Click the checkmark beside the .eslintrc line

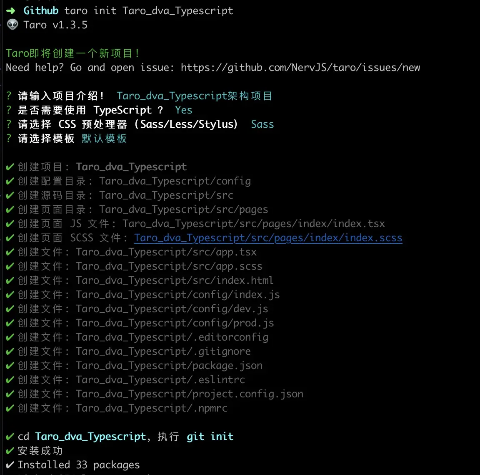pyautogui.click(x=10, y=380)
